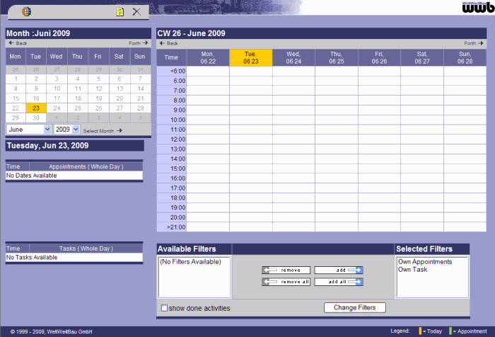
Task: Enable the show done activities checkbox
Action: click(165, 308)
